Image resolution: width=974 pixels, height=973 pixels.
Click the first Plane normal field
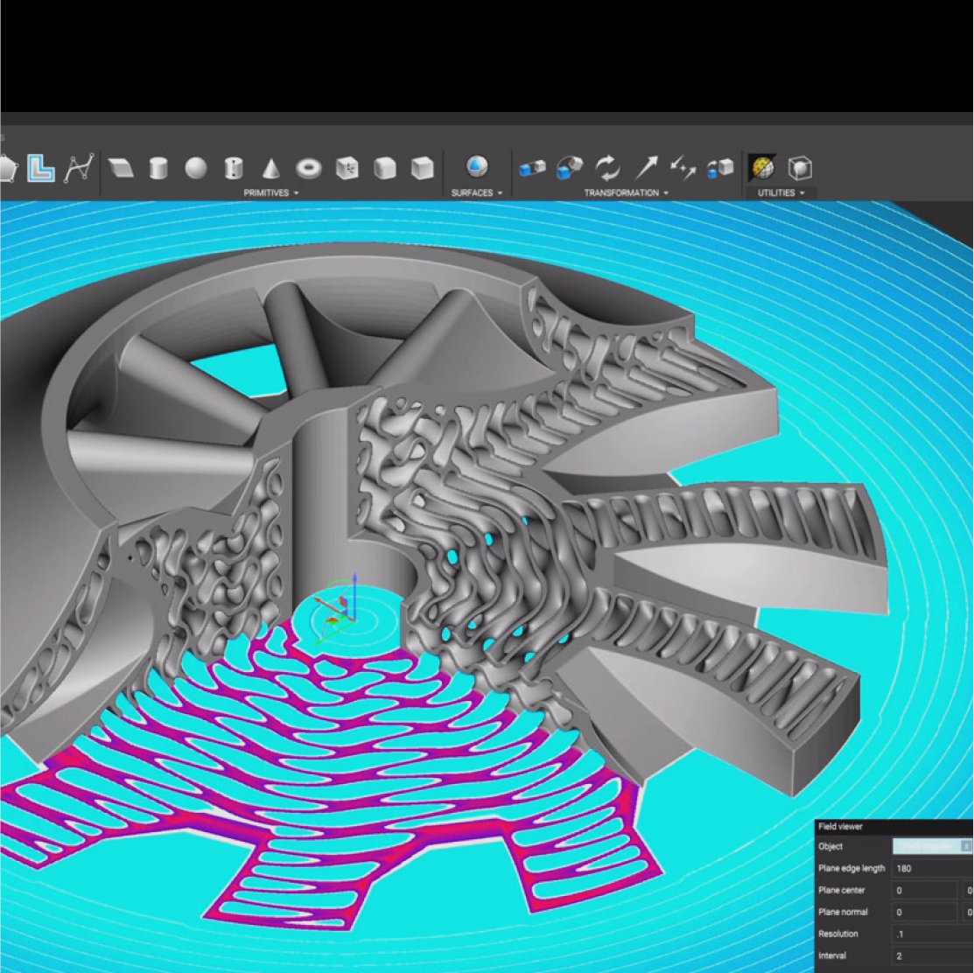pyautogui.click(x=926, y=912)
